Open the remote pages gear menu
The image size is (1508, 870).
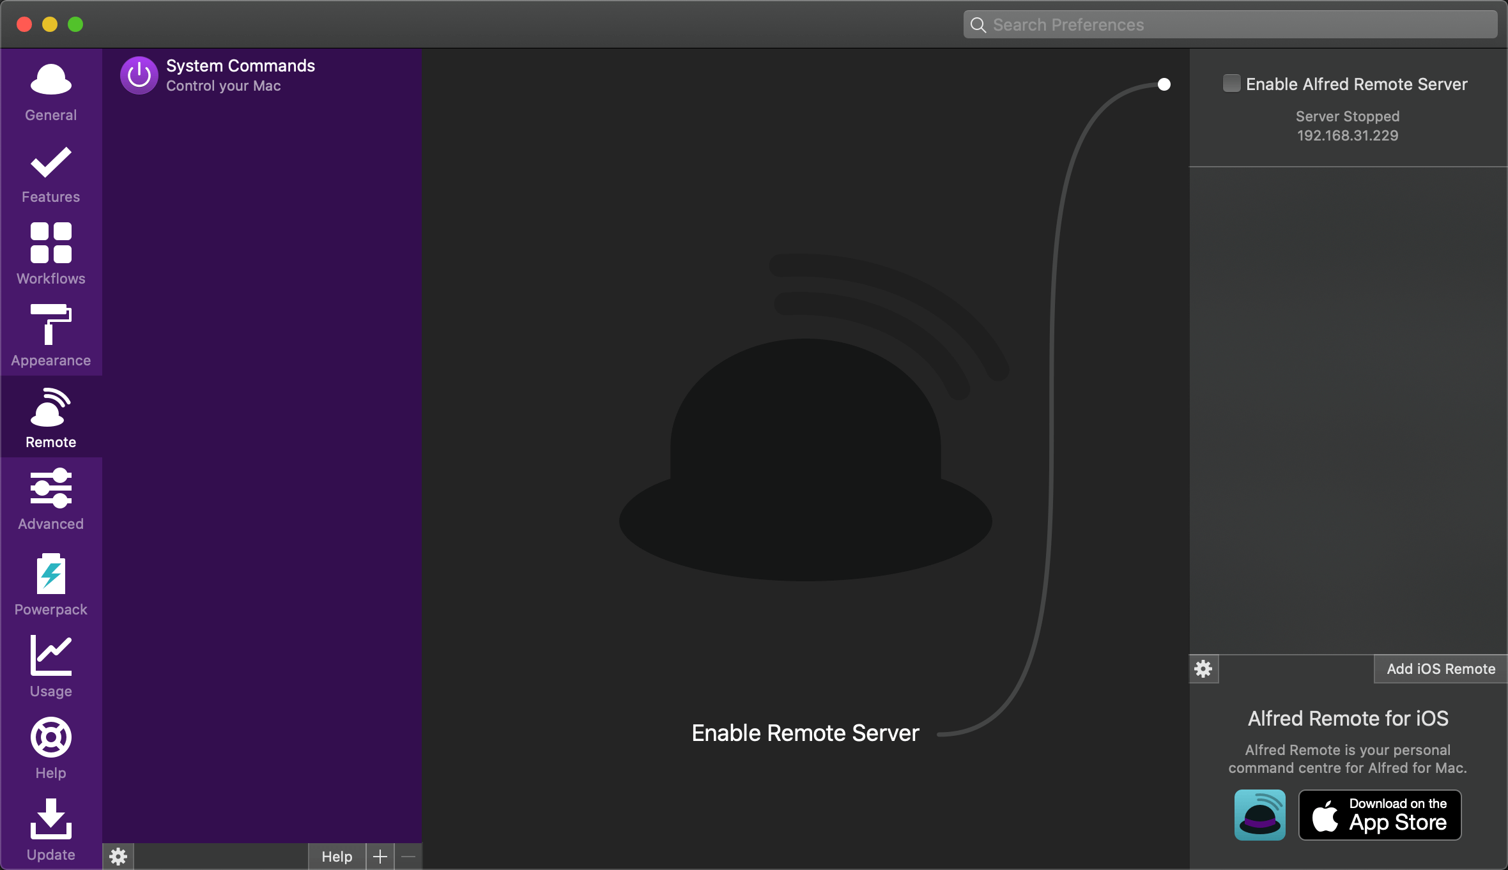point(118,857)
